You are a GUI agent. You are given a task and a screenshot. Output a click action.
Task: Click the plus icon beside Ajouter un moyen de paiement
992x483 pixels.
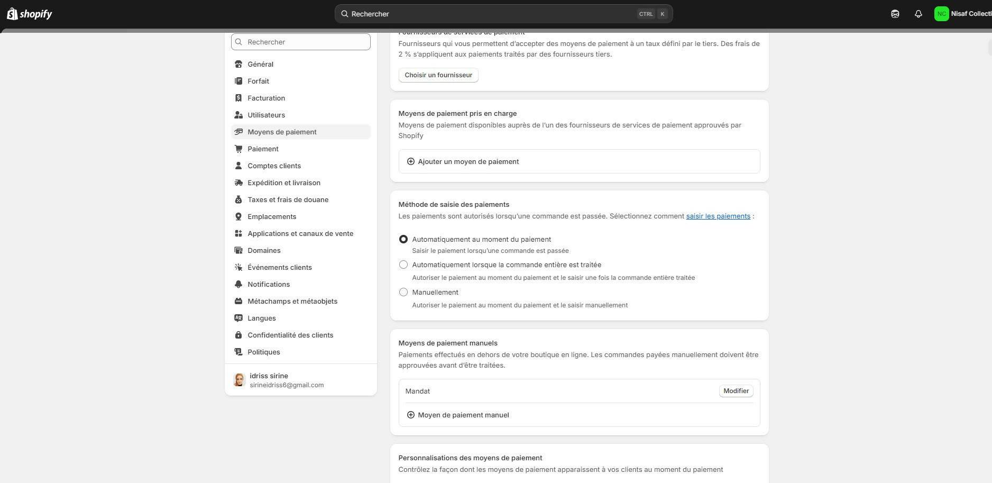pyautogui.click(x=410, y=162)
